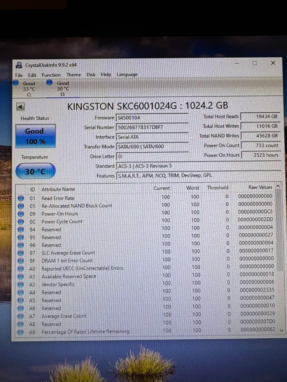Viewport: 287px width, 382px height.
Task: Maximize the CrystalDiskInfo window
Action: pos(254,63)
